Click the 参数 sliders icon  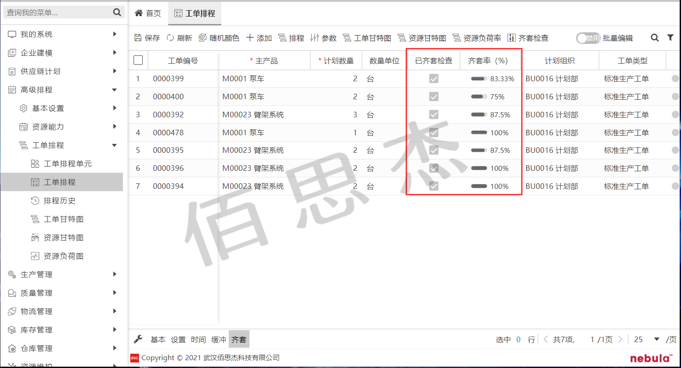pyautogui.click(x=315, y=38)
